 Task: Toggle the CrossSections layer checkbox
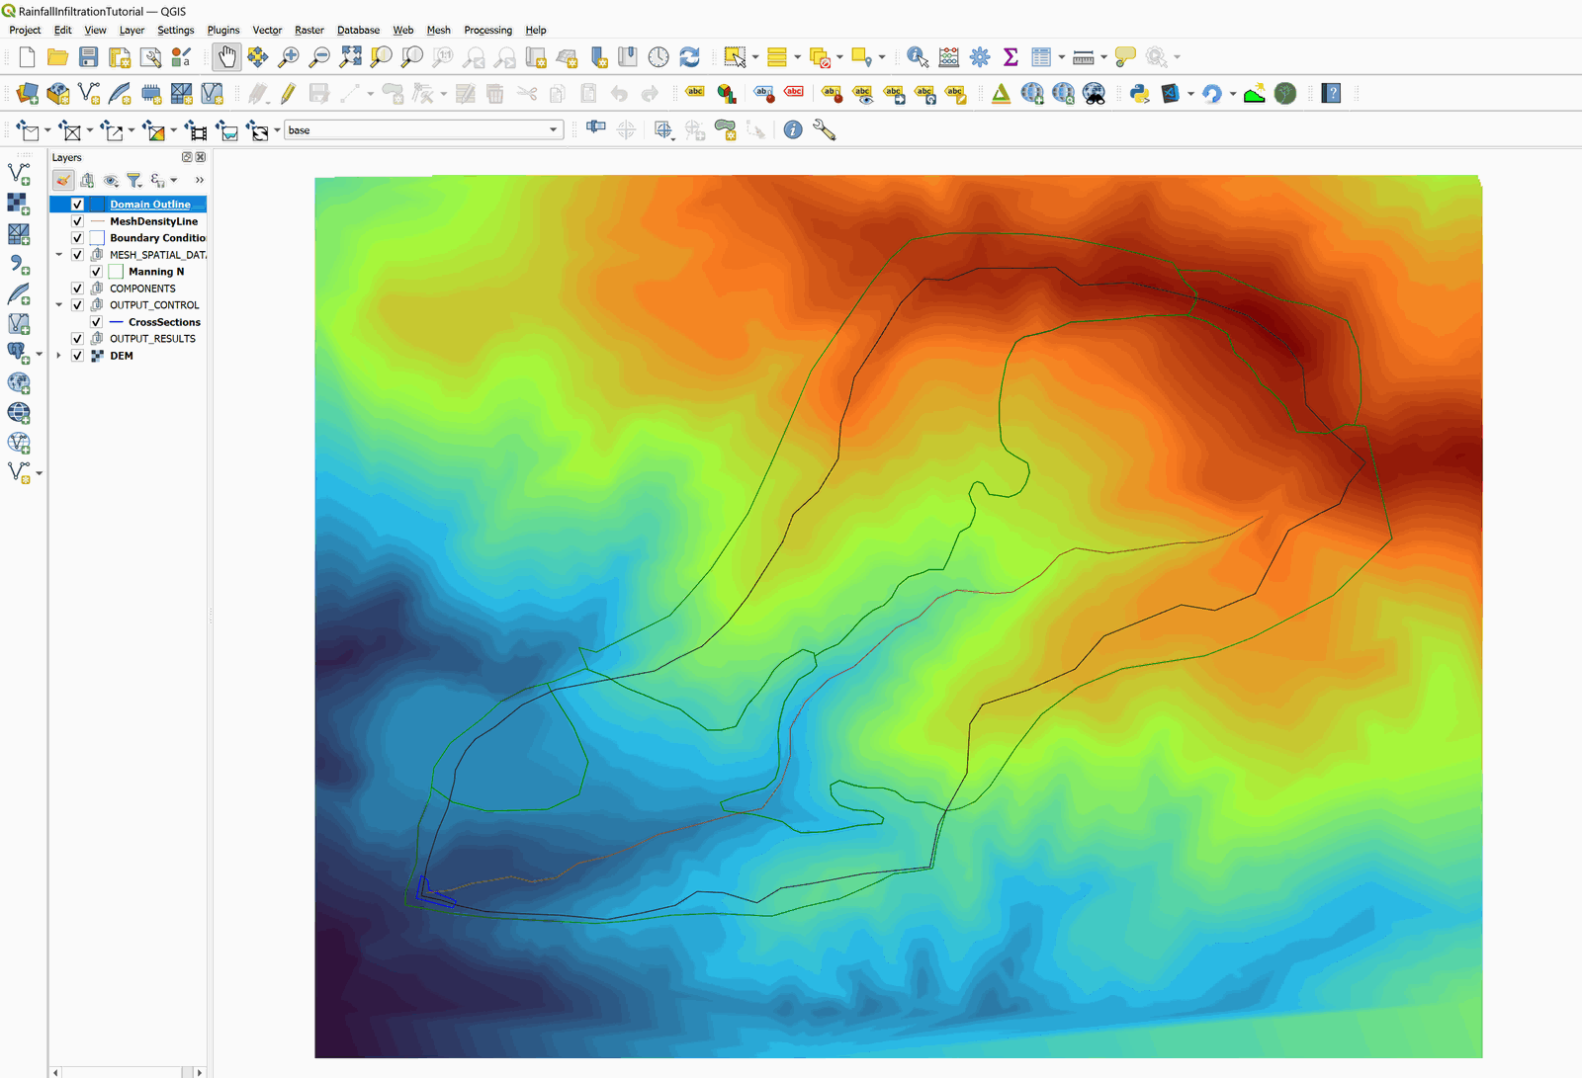(x=96, y=322)
